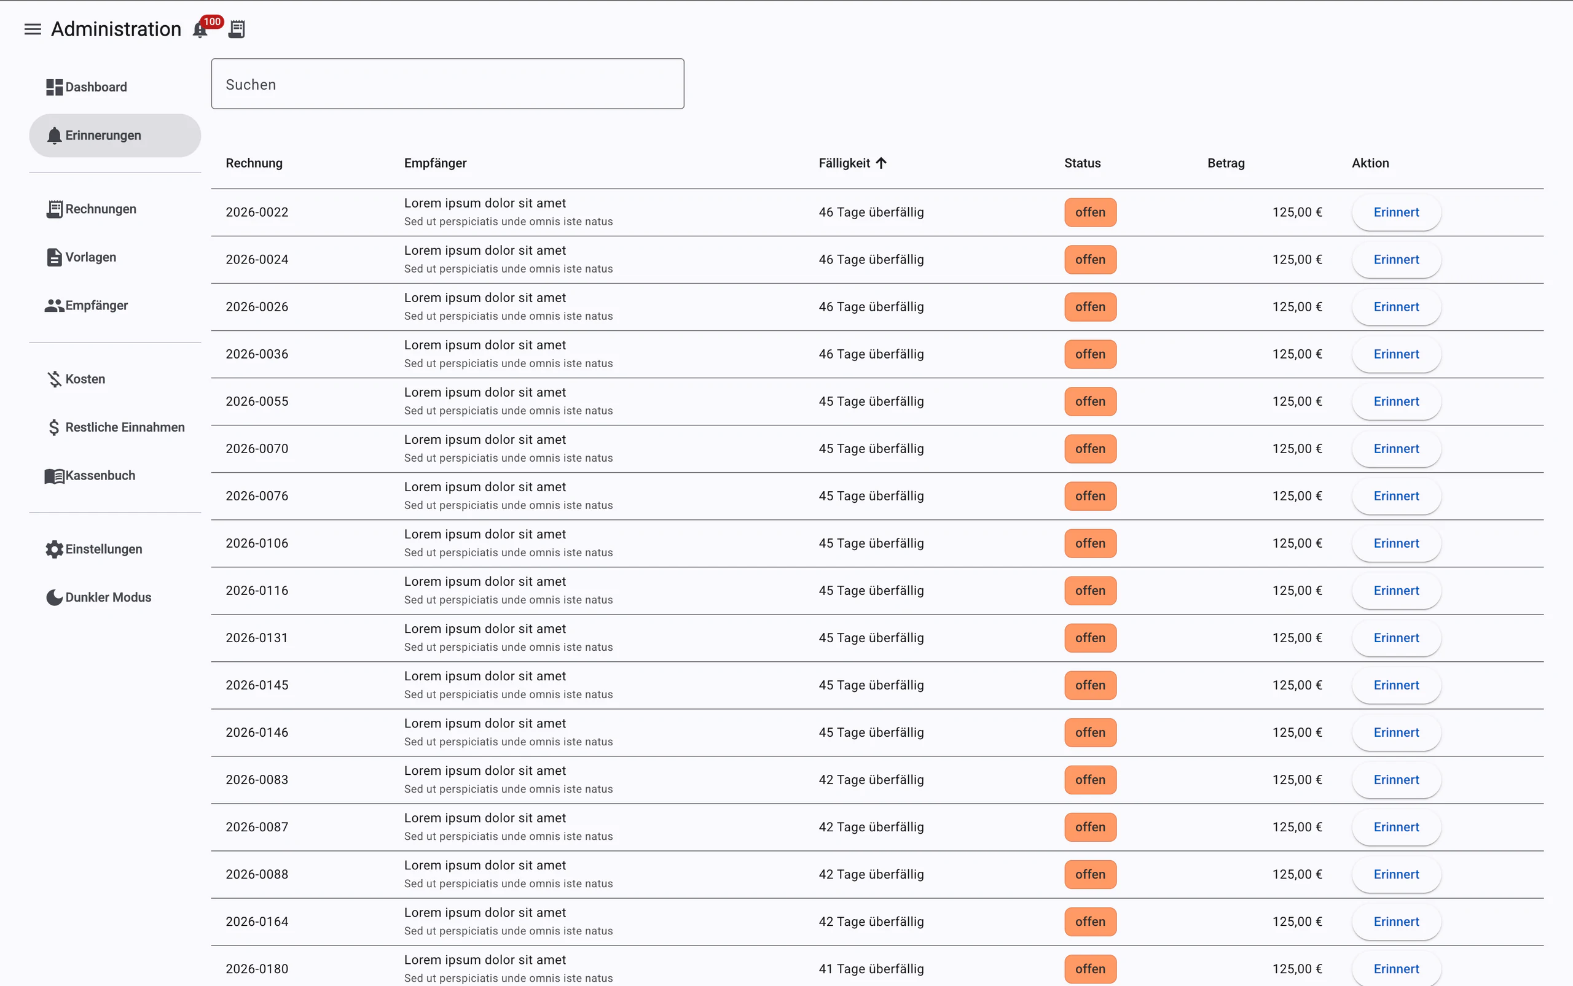Sort by Rechnung column header
The width and height of the screenshot is (1573, 986).
tap(254, 163)
